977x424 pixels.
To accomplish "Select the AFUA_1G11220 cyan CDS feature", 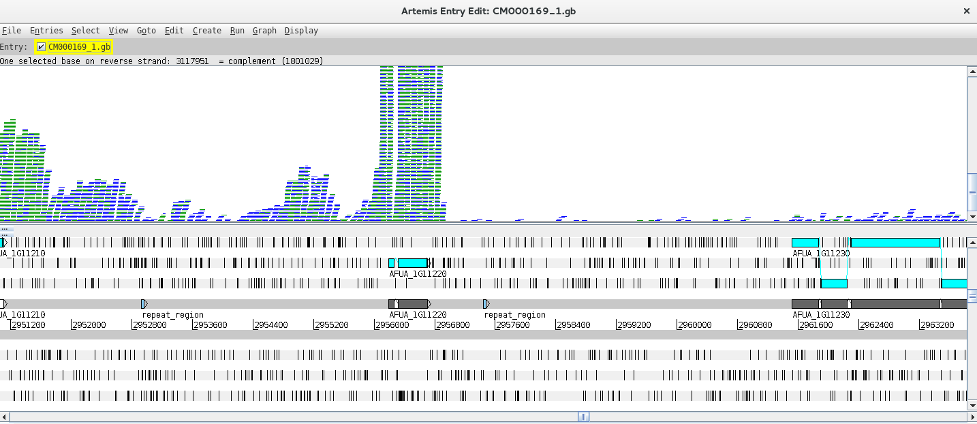I will [412, 263].
